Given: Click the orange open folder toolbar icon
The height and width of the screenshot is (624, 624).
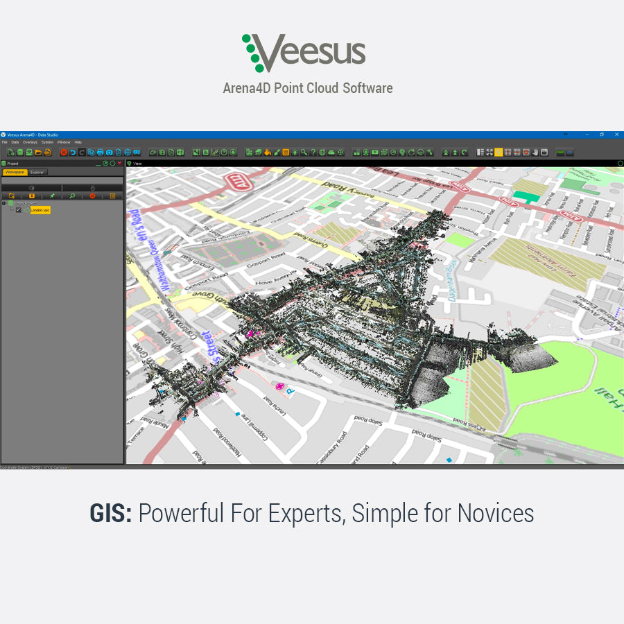Looking at the screenshot, I should coord(38,153).
